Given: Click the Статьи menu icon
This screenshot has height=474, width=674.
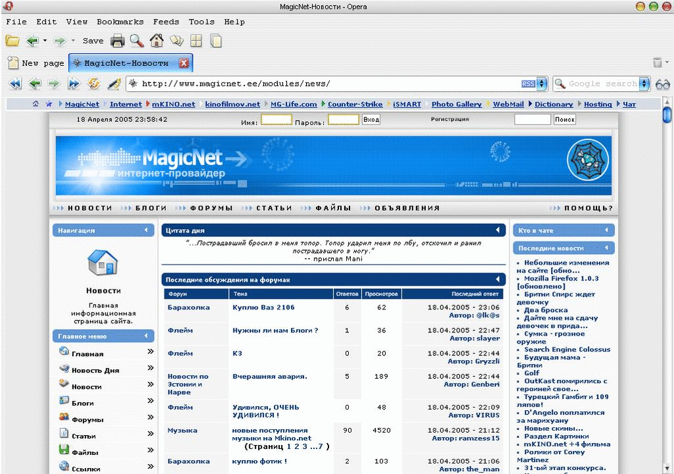Looking at the screenshot, I should click(64, 433).
